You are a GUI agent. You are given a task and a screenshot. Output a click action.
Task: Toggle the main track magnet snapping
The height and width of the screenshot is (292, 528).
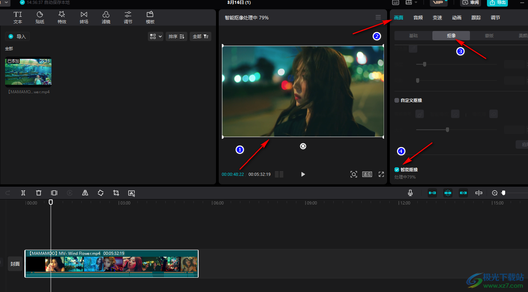coord(432,193)
